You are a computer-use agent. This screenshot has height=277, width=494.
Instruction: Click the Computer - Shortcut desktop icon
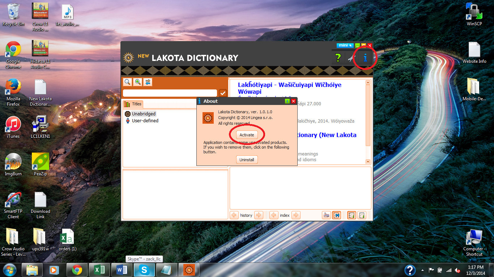coord(474,243)
